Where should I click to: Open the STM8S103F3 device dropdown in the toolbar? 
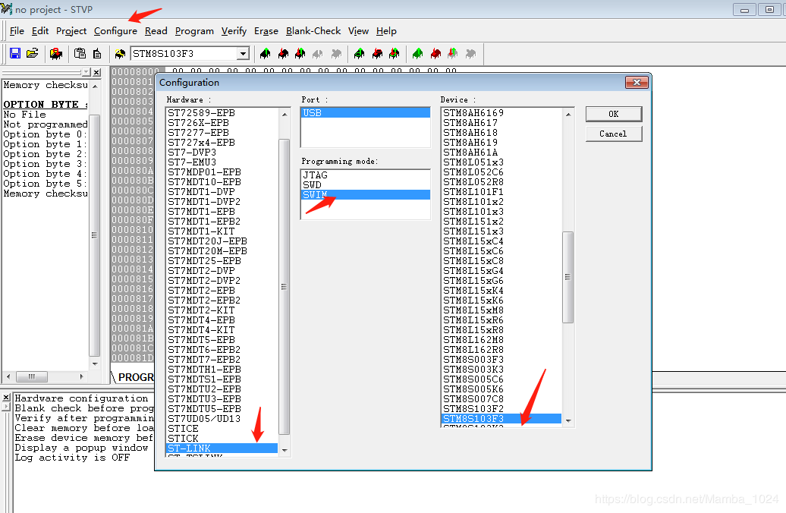[x=243, y=54]
